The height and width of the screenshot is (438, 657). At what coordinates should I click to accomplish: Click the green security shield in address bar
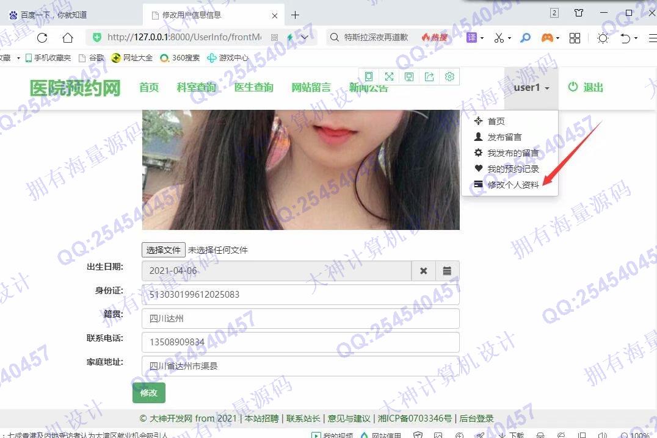tap(97, 37)
